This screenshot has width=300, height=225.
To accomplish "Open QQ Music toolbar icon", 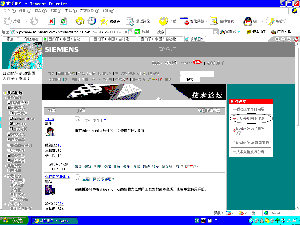I will 270,21.
